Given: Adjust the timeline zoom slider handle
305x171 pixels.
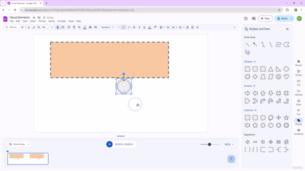Looking at the screenshot, I should (210, 144).
